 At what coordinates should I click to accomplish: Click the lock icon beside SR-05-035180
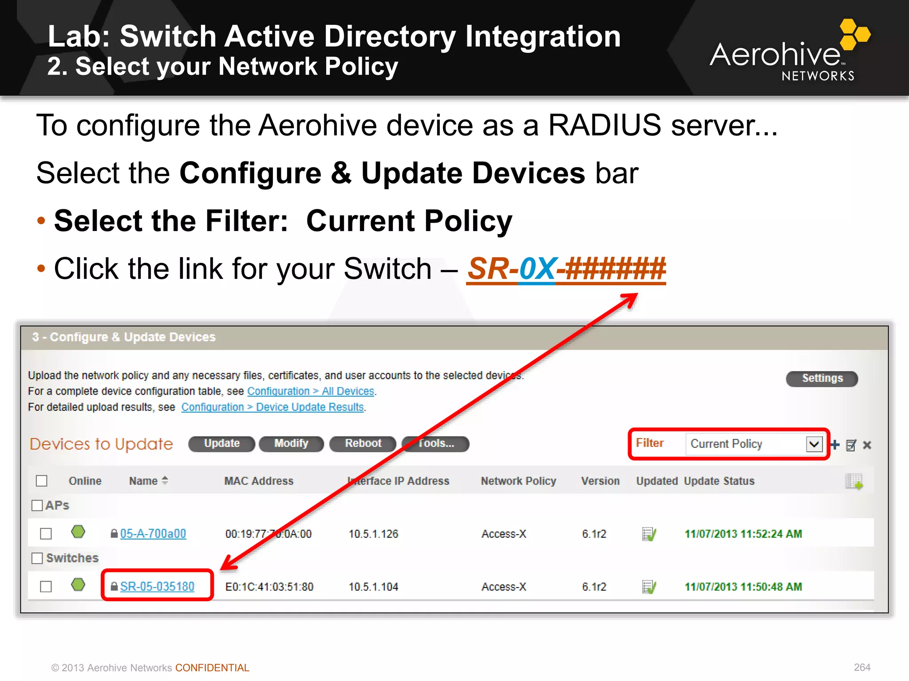[x=114, y=587]
